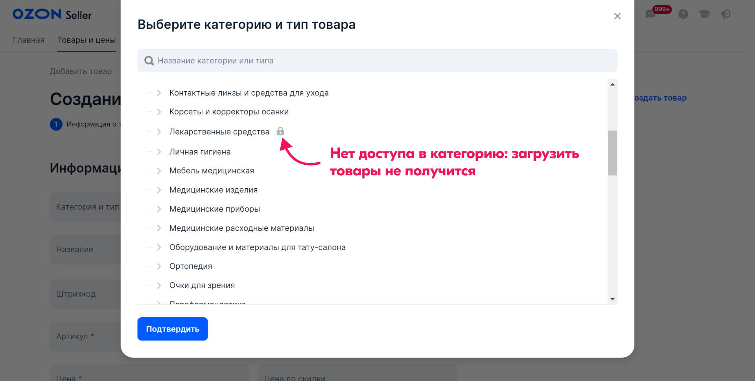Click the Создать товар link behind dialog
The height and width of the screenshot is (381, 755).
point(661,98)
